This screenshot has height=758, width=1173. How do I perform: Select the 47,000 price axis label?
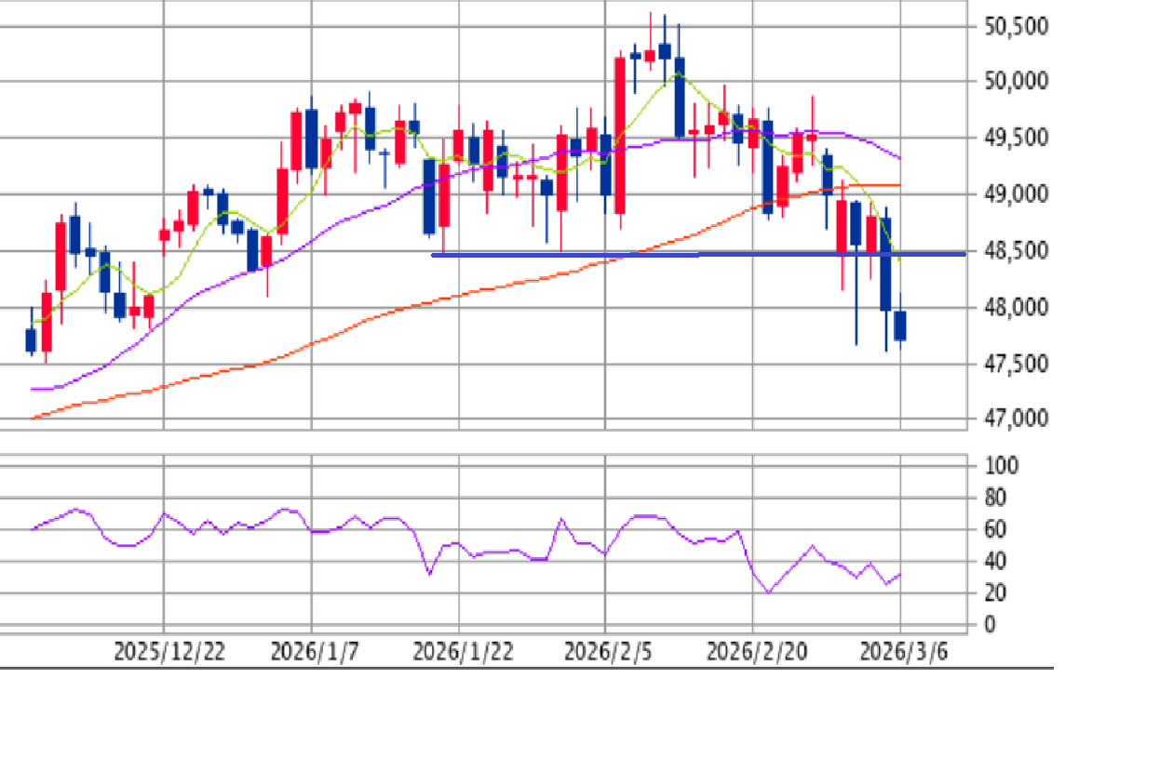(x=1017, y=419)
